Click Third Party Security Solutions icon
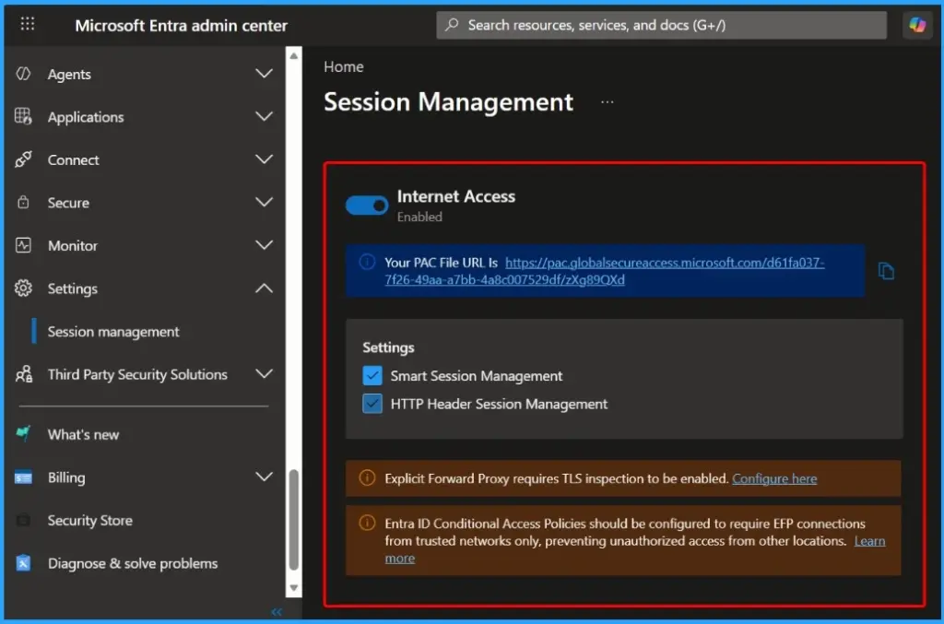This screenshot has height=624, width=944. click(23, 374)
